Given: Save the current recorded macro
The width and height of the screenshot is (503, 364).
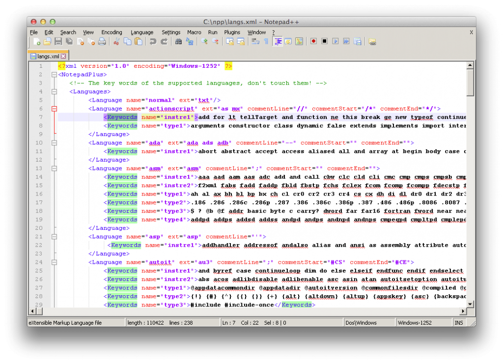Looking at the screenshot, I should 358,42.
